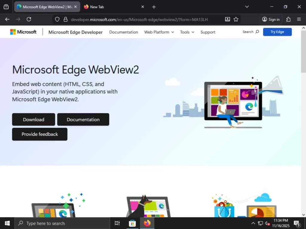Click Sign in to Firefox account

pos(271,19)
